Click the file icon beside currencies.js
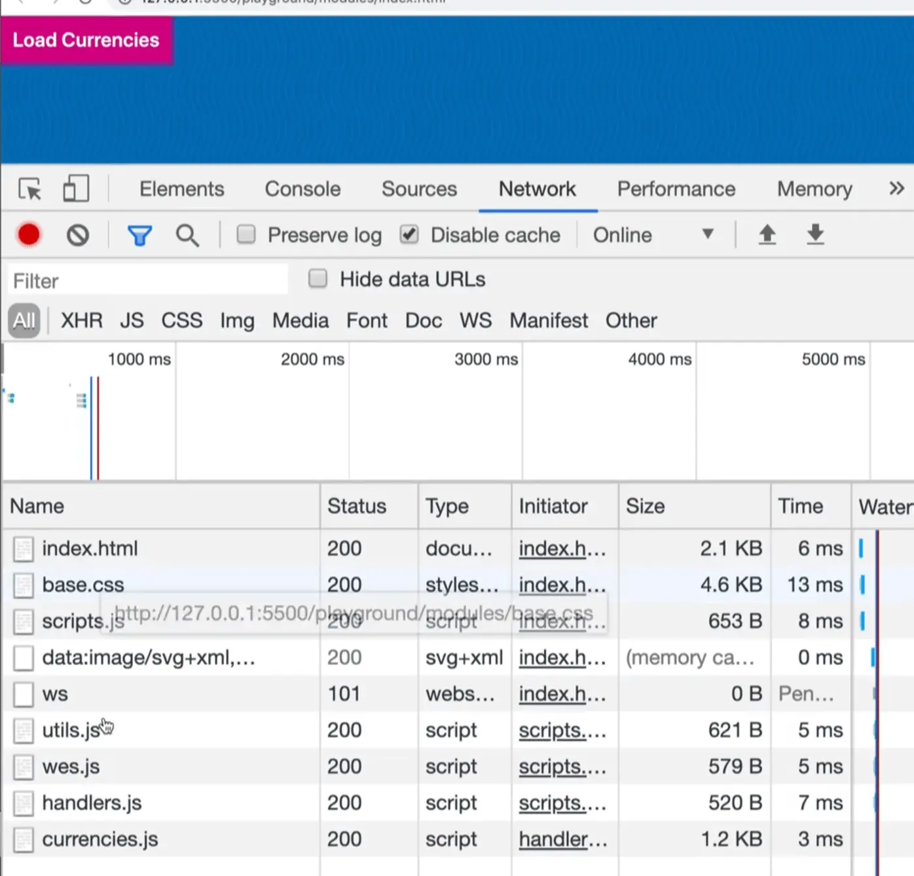 pyautogui.click(x=23, y=840)
